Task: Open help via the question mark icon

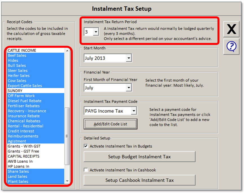Action: click(x=231, y=47)
